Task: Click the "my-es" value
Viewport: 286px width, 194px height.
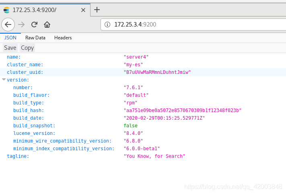Action: point(133,65)
